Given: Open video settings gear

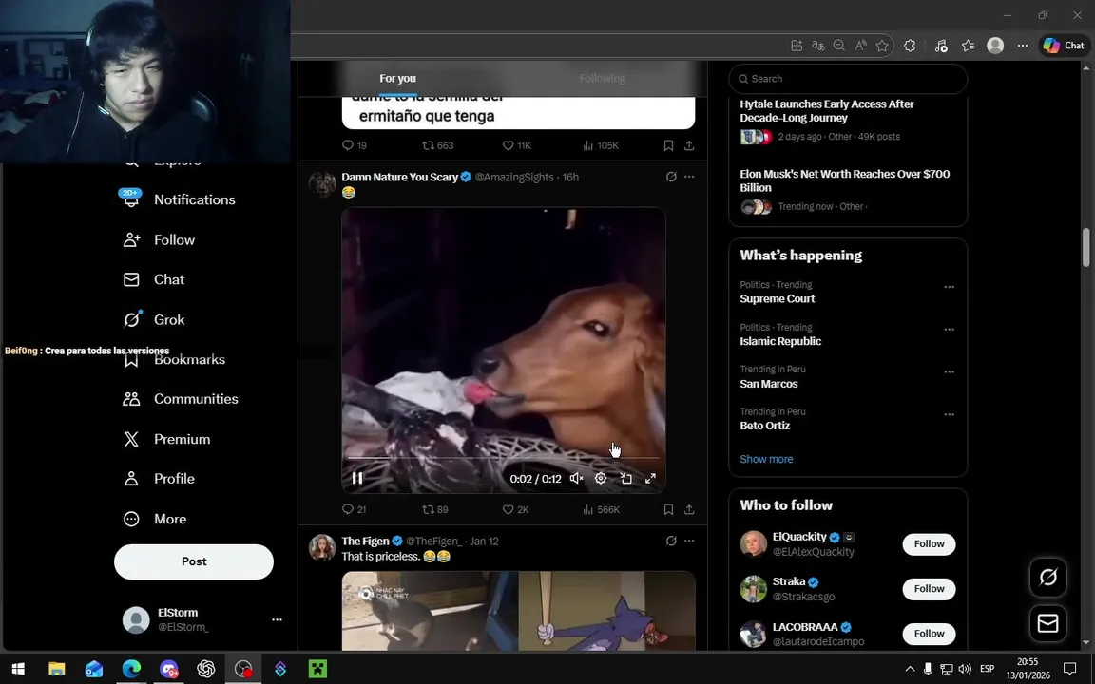Looking at the screenshot, I should coord(601,478).
